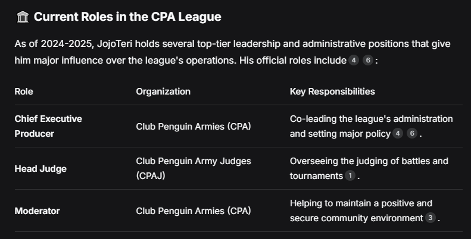Click citation 6 in the Chief Executive Producer row
The image size is (471, 239).
(x=412, y=134)
